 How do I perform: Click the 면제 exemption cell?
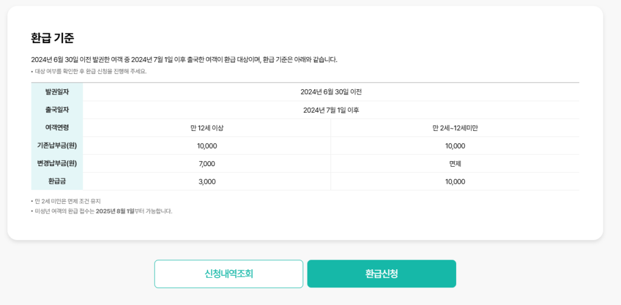point(455,164)
